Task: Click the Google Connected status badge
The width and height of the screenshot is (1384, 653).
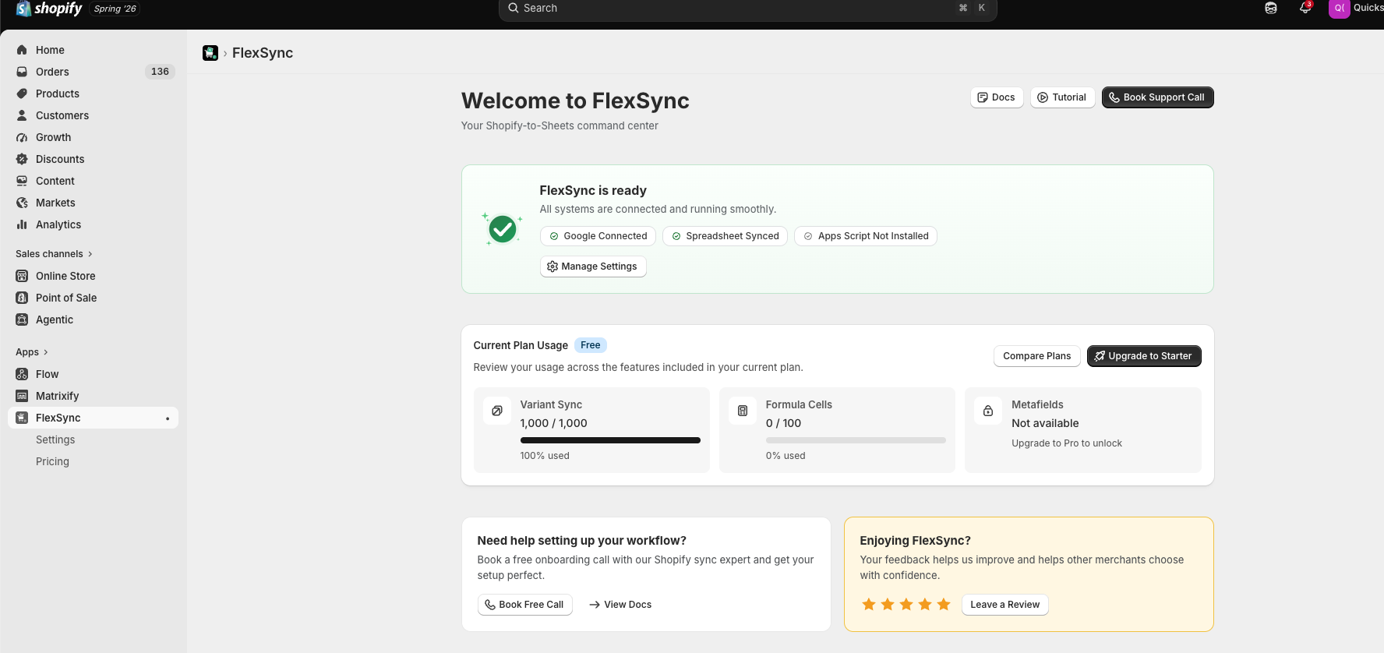Action: coord(598,236)
